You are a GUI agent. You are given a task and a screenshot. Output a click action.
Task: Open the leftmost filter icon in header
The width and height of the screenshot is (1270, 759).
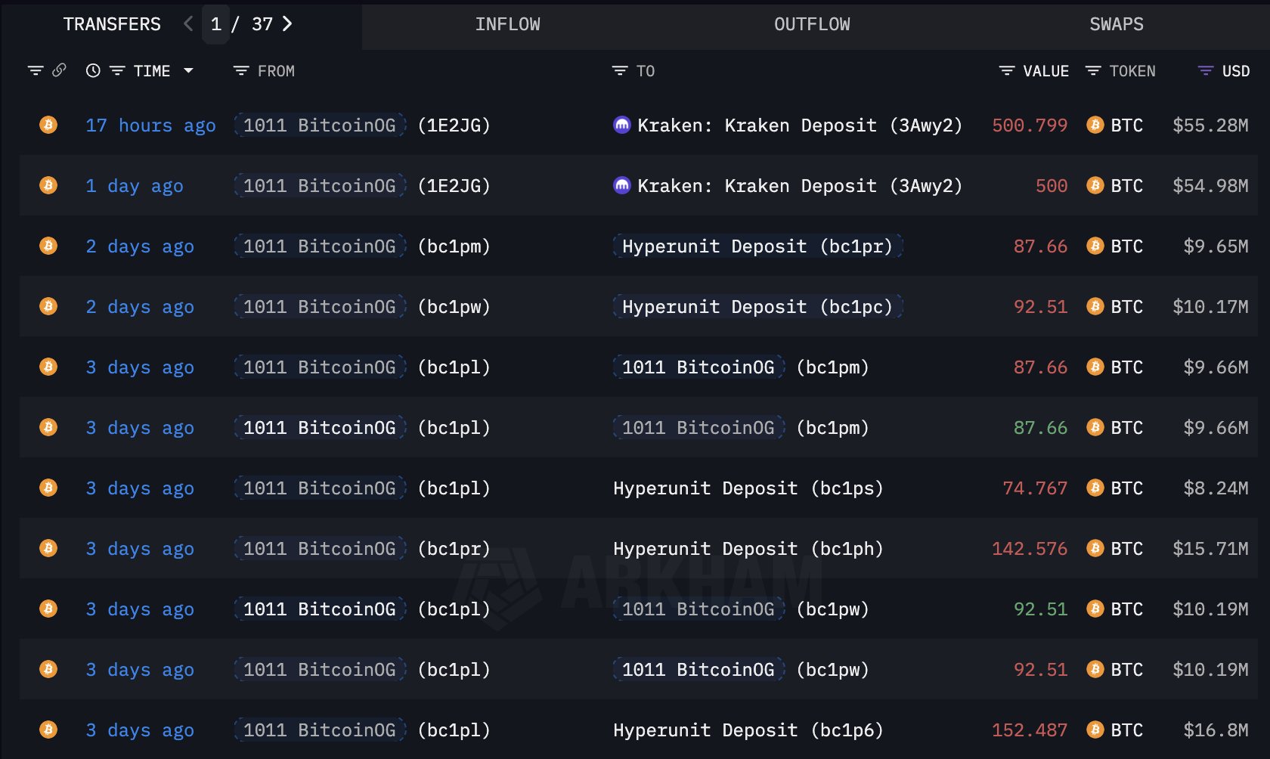[36, 70]
